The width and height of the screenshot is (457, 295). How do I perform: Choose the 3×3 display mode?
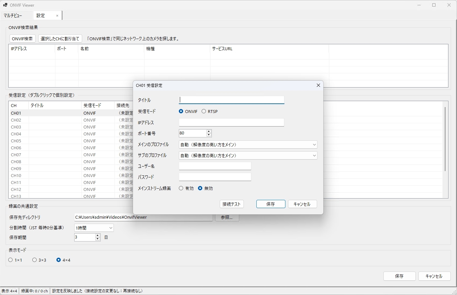click(x=39, y=260)
